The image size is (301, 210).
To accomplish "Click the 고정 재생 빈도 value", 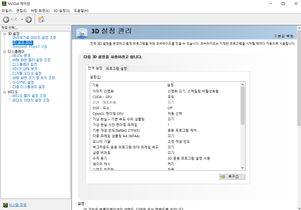I will point(178,141).
